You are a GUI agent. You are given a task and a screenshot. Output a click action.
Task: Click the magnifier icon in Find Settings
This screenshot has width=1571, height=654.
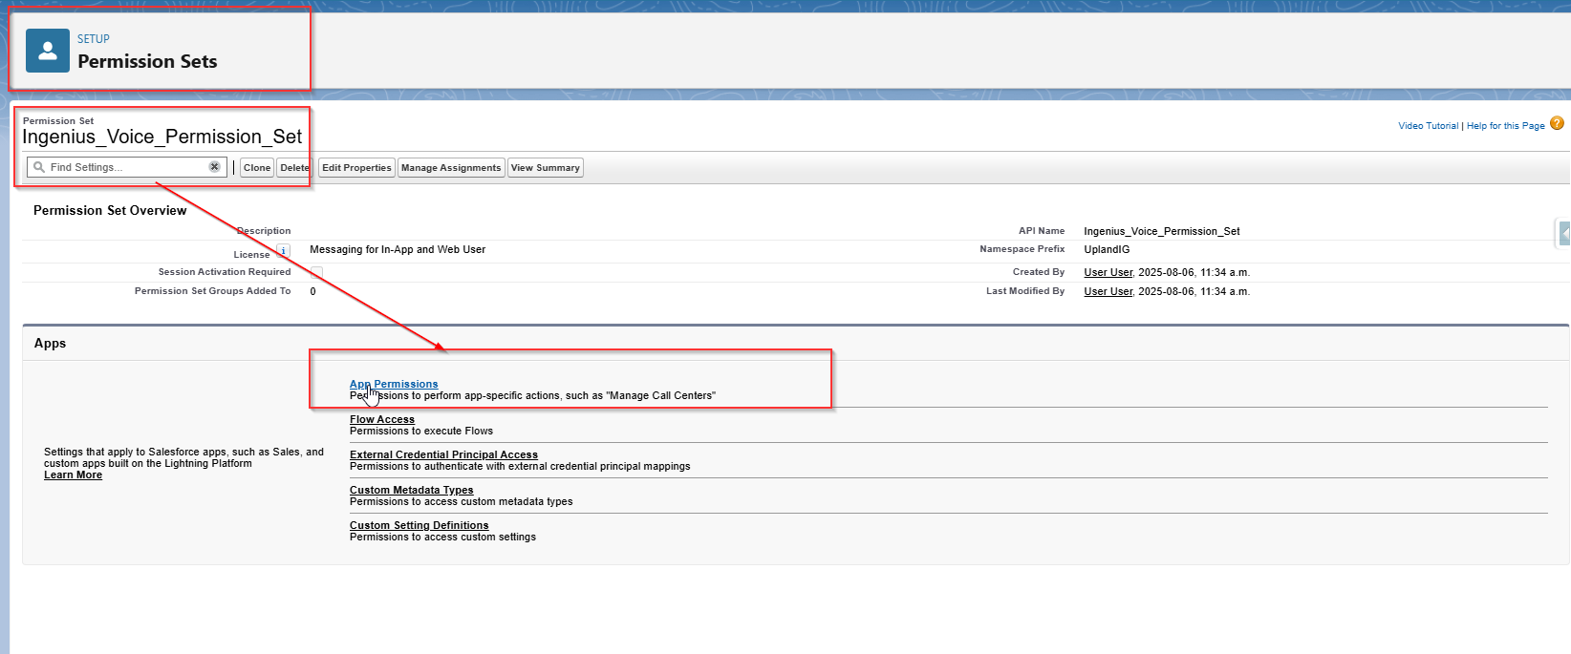pos(39,167)
